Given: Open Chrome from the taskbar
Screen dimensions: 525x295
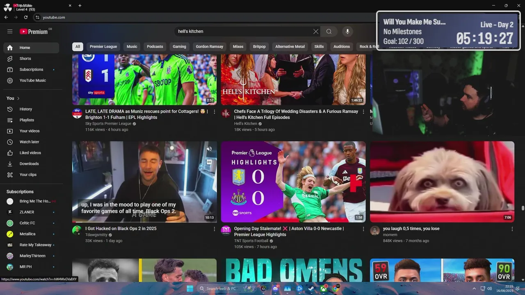Looking at the screenshot, I should [336, 288].
